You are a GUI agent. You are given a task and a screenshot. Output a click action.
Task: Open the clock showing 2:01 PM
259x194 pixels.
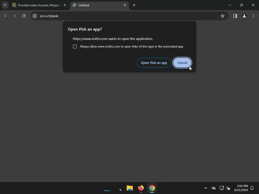pyautogui.click(x=241, y=188)
